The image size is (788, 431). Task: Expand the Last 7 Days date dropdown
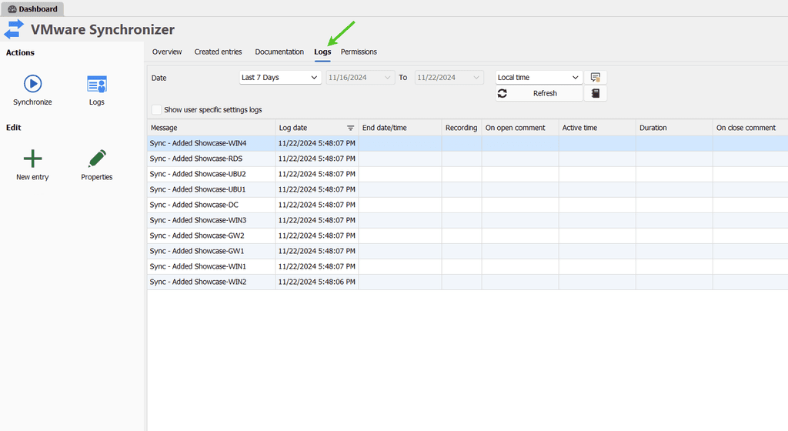coord(280,78)
